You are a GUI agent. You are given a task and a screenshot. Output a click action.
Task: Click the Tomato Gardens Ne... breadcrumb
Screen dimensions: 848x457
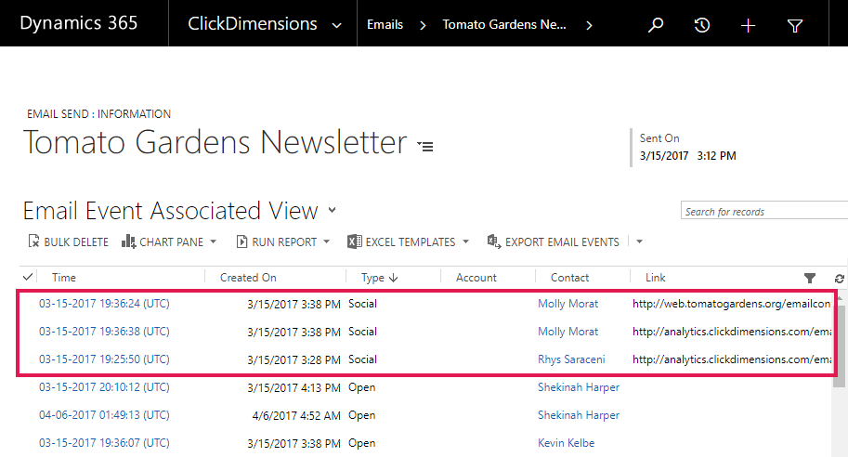[x=504, y=25]
